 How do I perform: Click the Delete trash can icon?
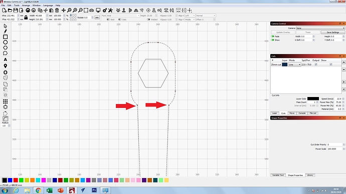pyautogui.click(x=57, y=10)
